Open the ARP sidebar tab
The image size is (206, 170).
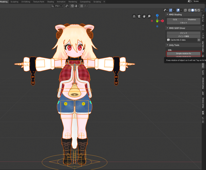(x=203, y=93)
